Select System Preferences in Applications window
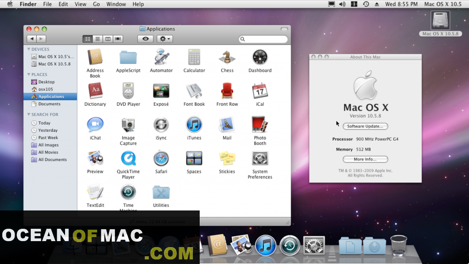Viewport: 469px width, 264px height. [x=260, y=158]
